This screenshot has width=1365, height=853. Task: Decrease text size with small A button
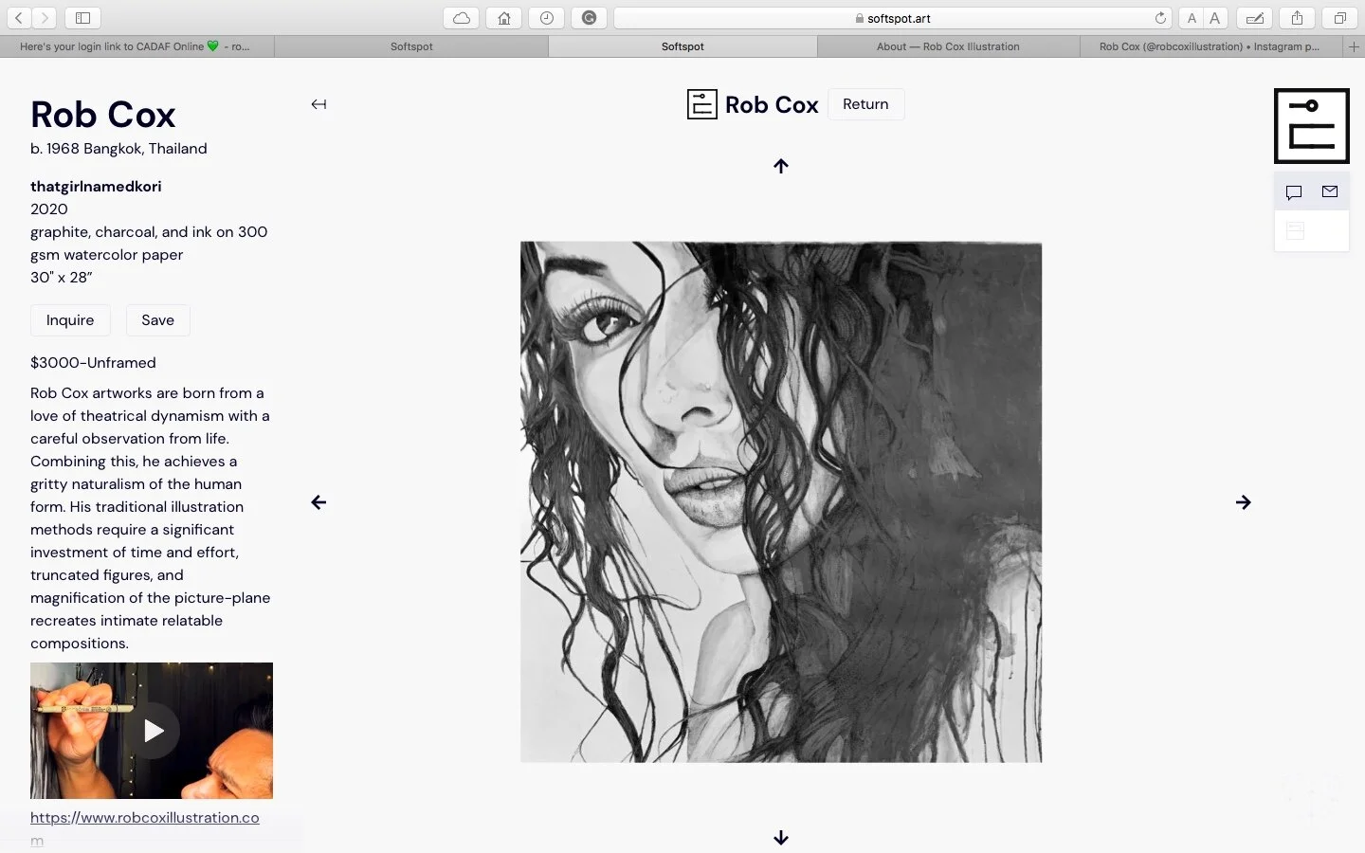[x=1192, y=18]
